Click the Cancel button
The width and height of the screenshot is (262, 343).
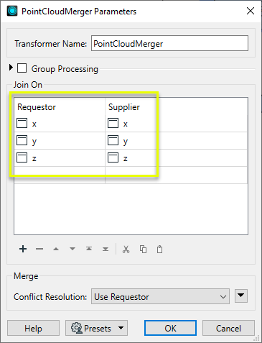tap(228, 328)
